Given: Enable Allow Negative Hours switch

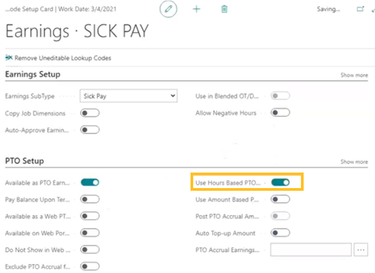Looking at the screenshot, I should click(280, 113).
